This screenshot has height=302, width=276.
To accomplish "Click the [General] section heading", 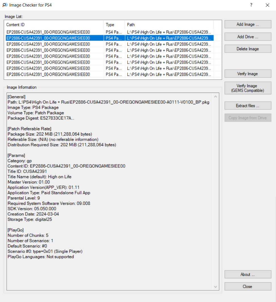I will pyautogui.click(x=16, y=97).
